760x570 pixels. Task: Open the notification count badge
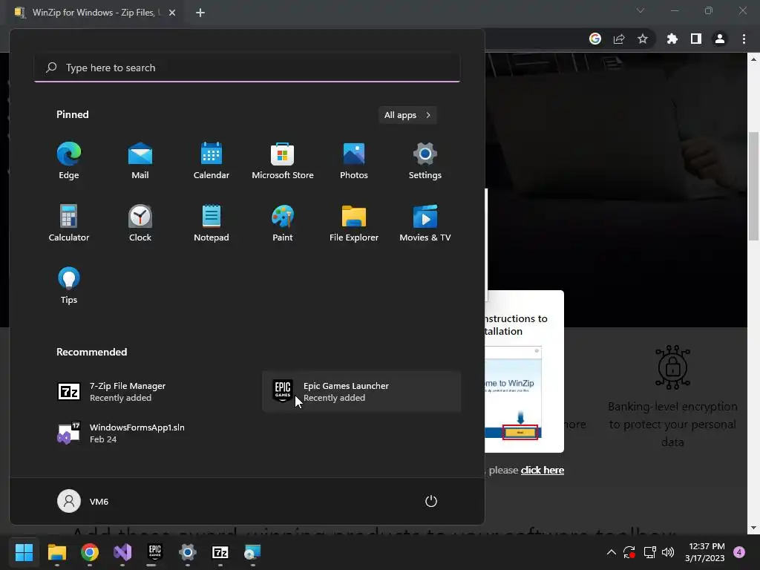tap(739, 552)
